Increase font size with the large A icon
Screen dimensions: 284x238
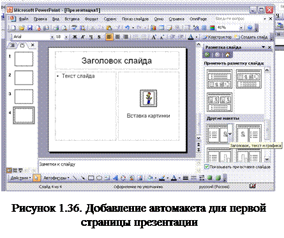tap(154, 37)
